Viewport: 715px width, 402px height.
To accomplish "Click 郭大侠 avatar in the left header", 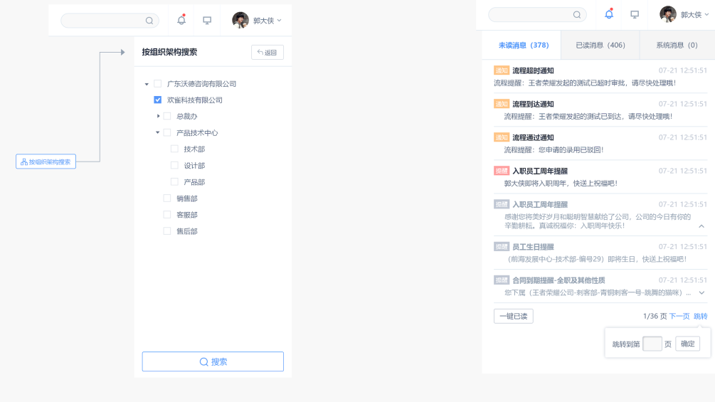I will point(240,21).
